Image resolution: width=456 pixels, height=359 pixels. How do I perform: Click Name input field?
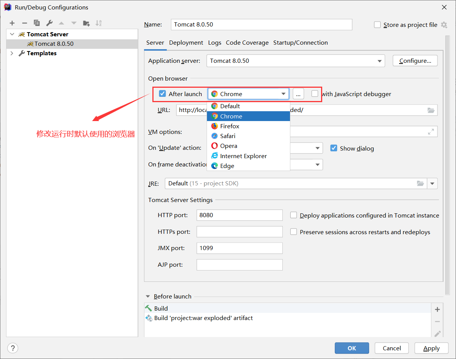click(x=262, y=25)
